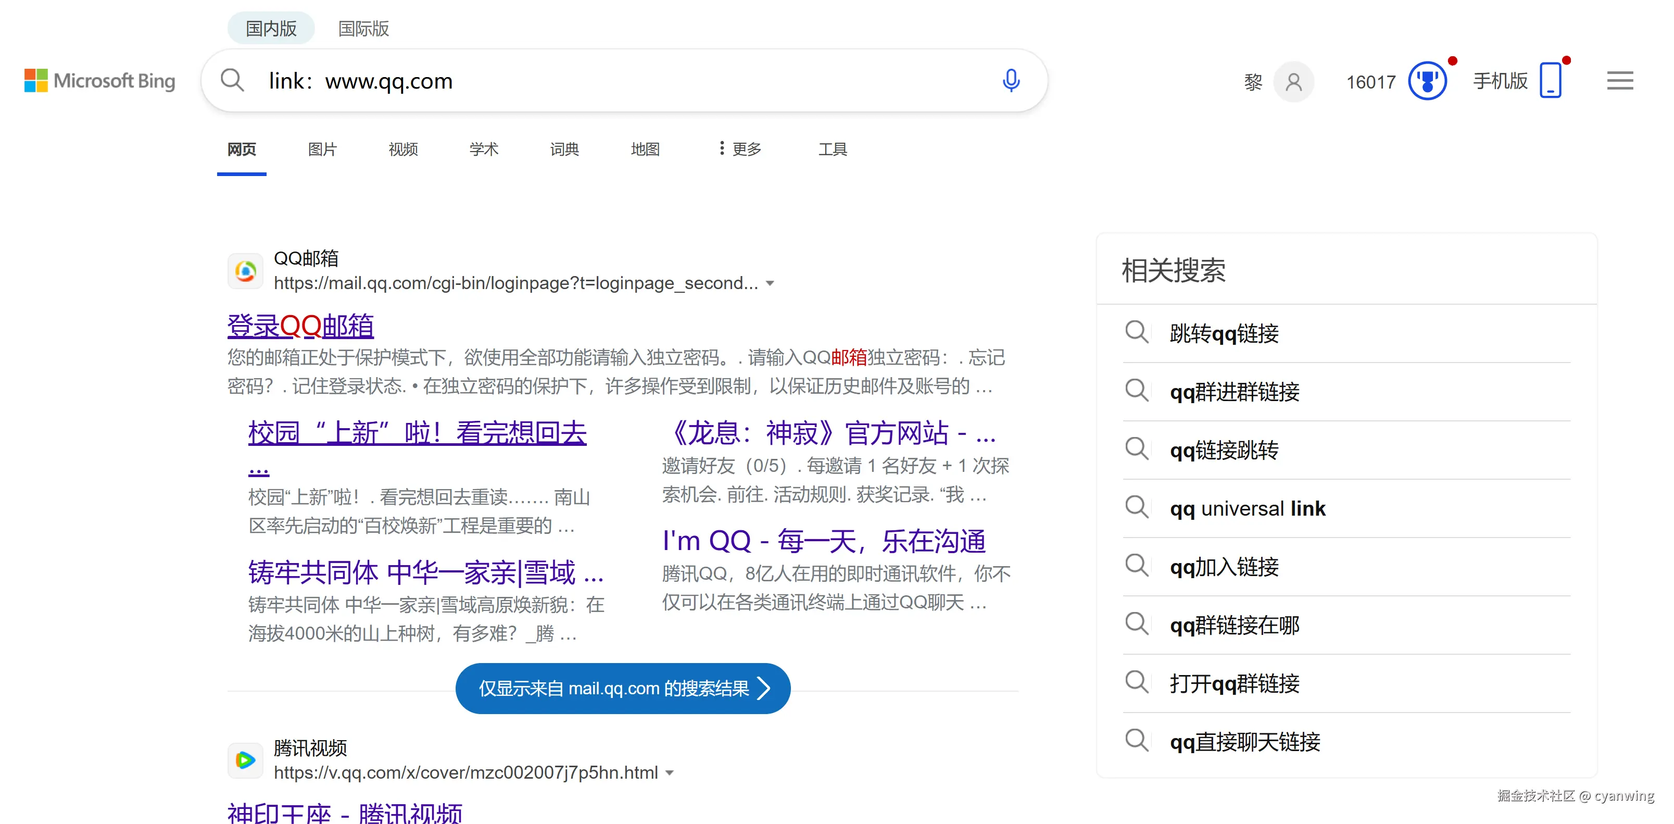This screenshot has width=1674, height=824.
Task: Click the mobile phone version icon
Action: [1551, 81]
